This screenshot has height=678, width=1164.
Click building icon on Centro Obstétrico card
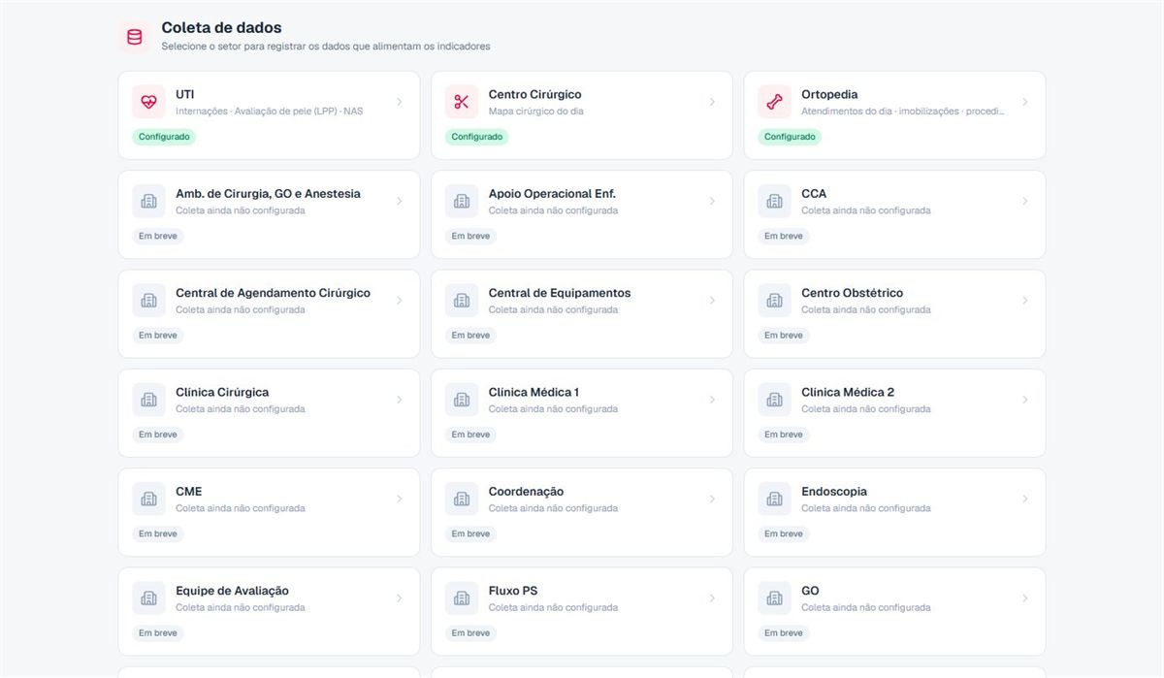(774, 301)
